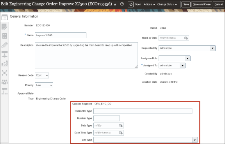This screenshot has height=144, width=225.
Task: Grab the Description resize handle
Action: (136, 67)
